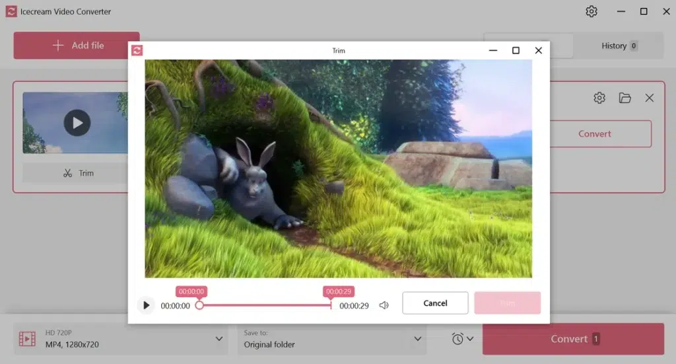Add a file to the converter
This screenshot has width=676, height=364.
point(77,46)
